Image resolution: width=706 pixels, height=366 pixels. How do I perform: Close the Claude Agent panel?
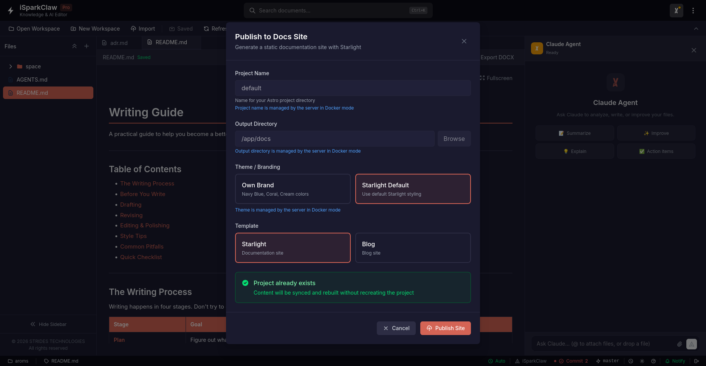pyautogui.click(x=694, y=50)
